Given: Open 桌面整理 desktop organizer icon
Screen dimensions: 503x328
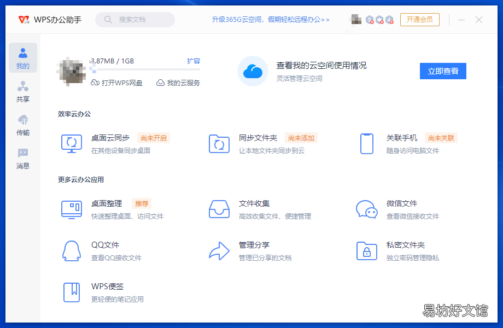Looking at the screenshot, I should 72,209.
